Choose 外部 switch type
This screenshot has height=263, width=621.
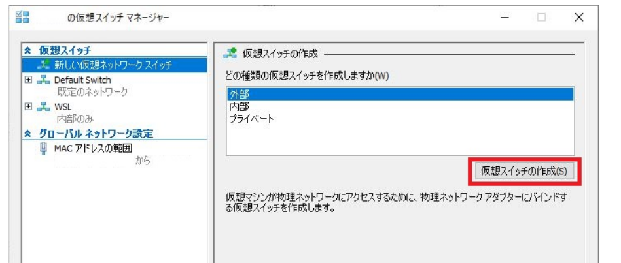pyautogui.click(x=400, y=95)
